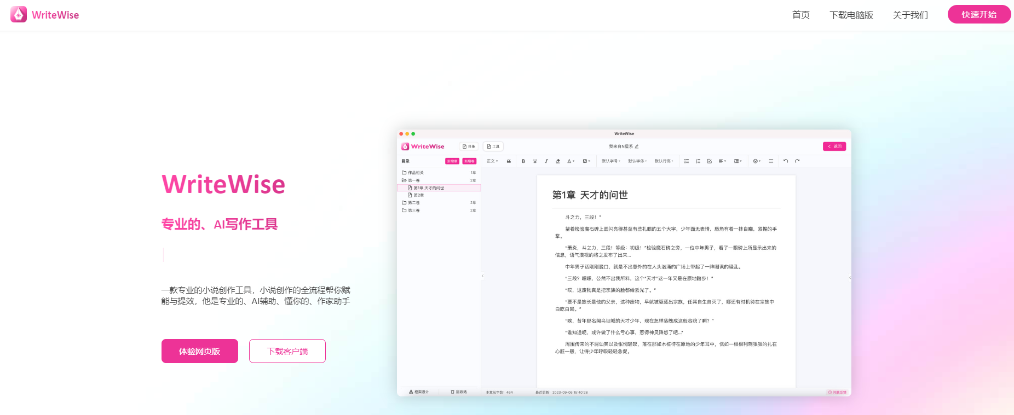Click the 快速开始 button
This screenshot has width=1014, height=415.
tap(979, 14)
